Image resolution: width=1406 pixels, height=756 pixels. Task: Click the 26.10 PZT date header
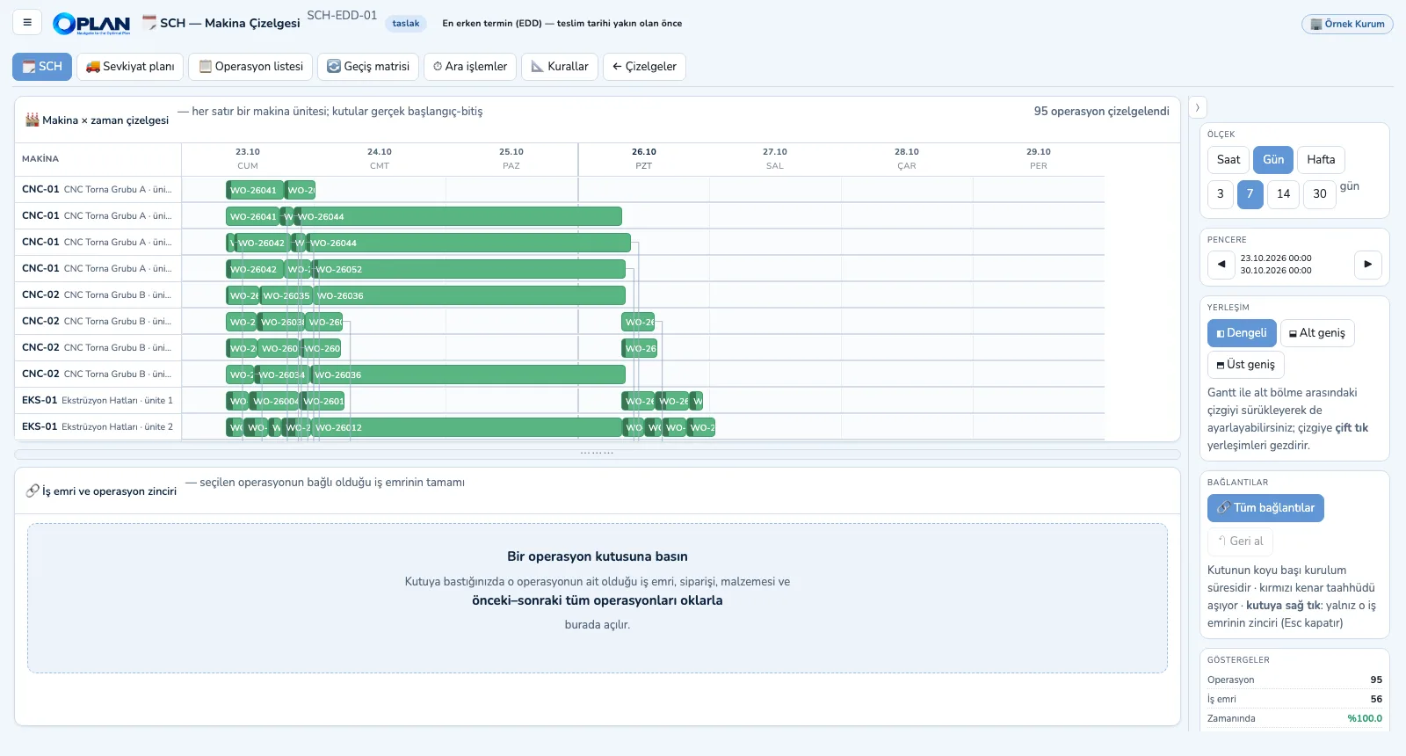point(644,159)
